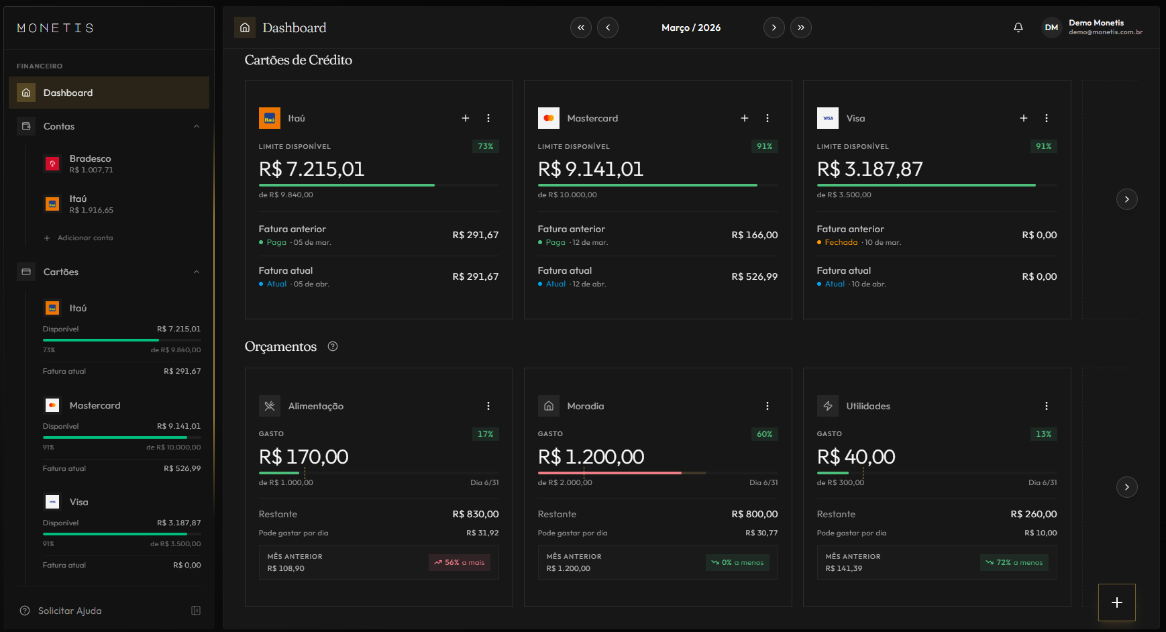Open Bradesco account in sidebar
The height and width of the screenshot is (632, 1166).
point(91,164)
